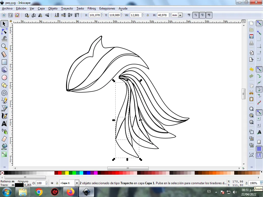263x197 pixels.
Task: Open Firefox from the taskbar
Action: [x=71, y=192]
